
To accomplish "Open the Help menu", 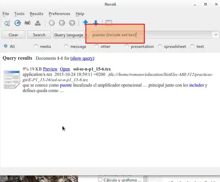I will pyautogui.click(x=80, y=14).
